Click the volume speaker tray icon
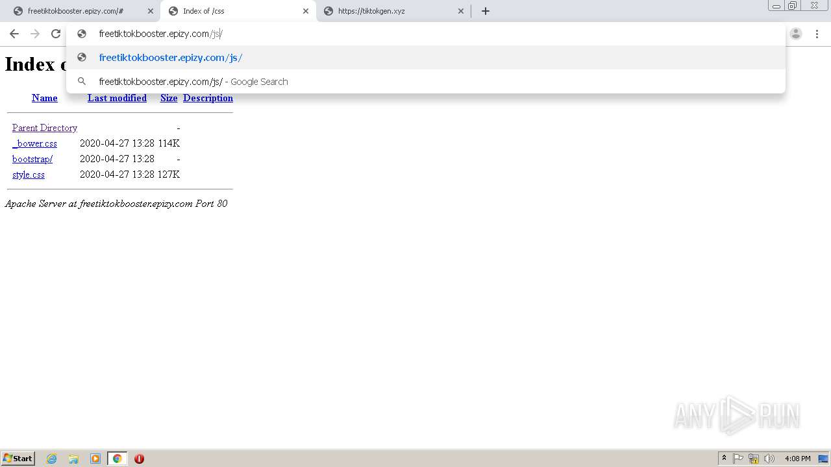Screen dimensions: 831x467 769,459
